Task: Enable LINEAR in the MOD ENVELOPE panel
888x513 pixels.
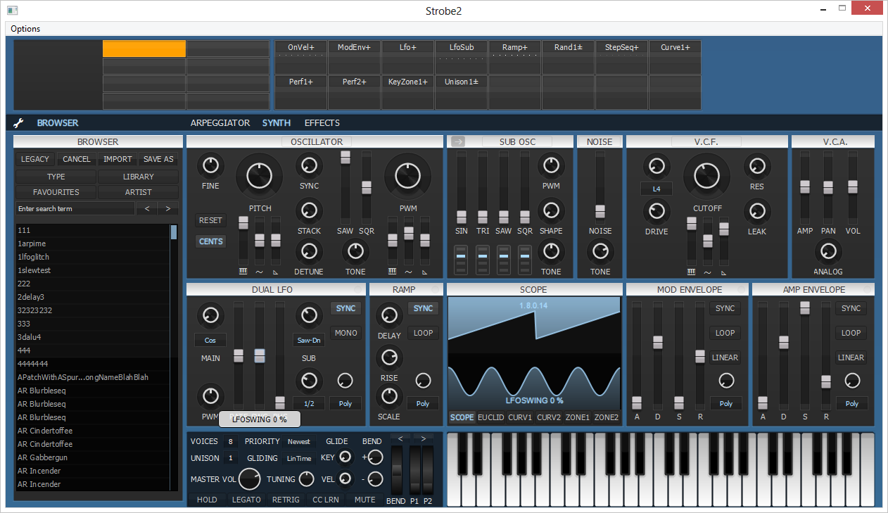Action: click(725, 357)
